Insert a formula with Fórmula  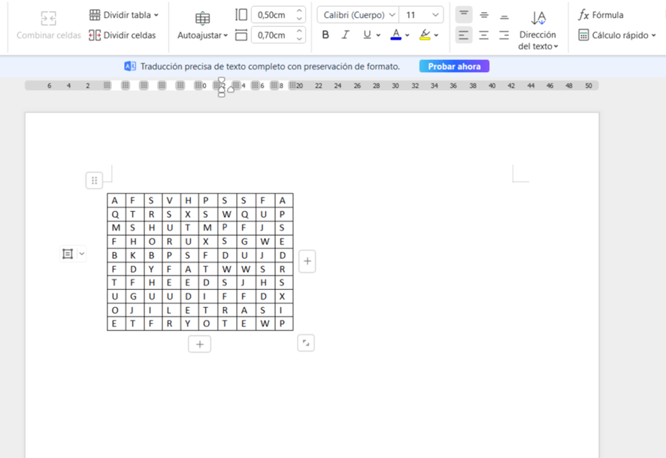coord(601,15)
